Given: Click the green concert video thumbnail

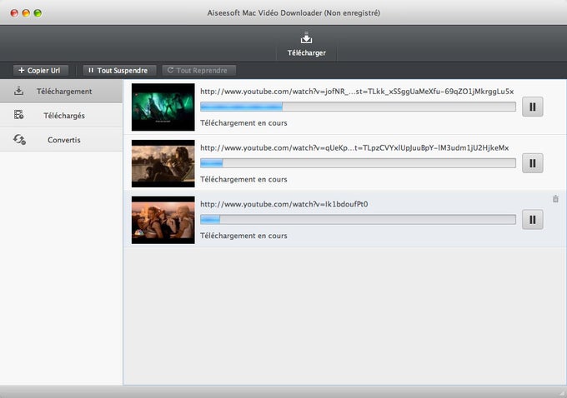Looking at the screenshot, I should 163,107.
